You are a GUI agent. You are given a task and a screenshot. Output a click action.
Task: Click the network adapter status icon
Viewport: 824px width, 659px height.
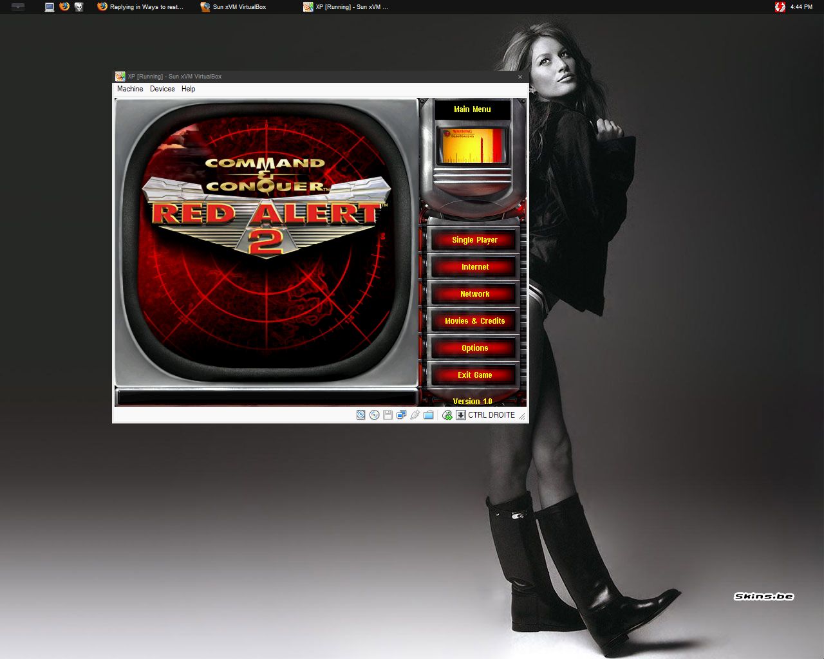tap(401, 415)
